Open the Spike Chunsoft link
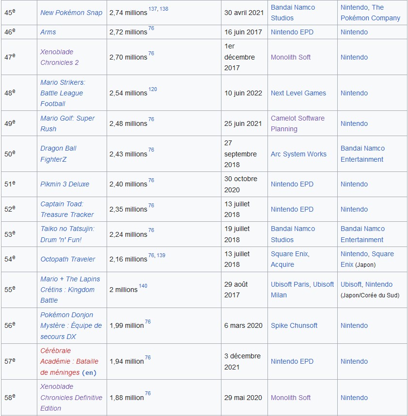Image resolution: width=408 pixels, height=416 pixels. coord(294,325)
